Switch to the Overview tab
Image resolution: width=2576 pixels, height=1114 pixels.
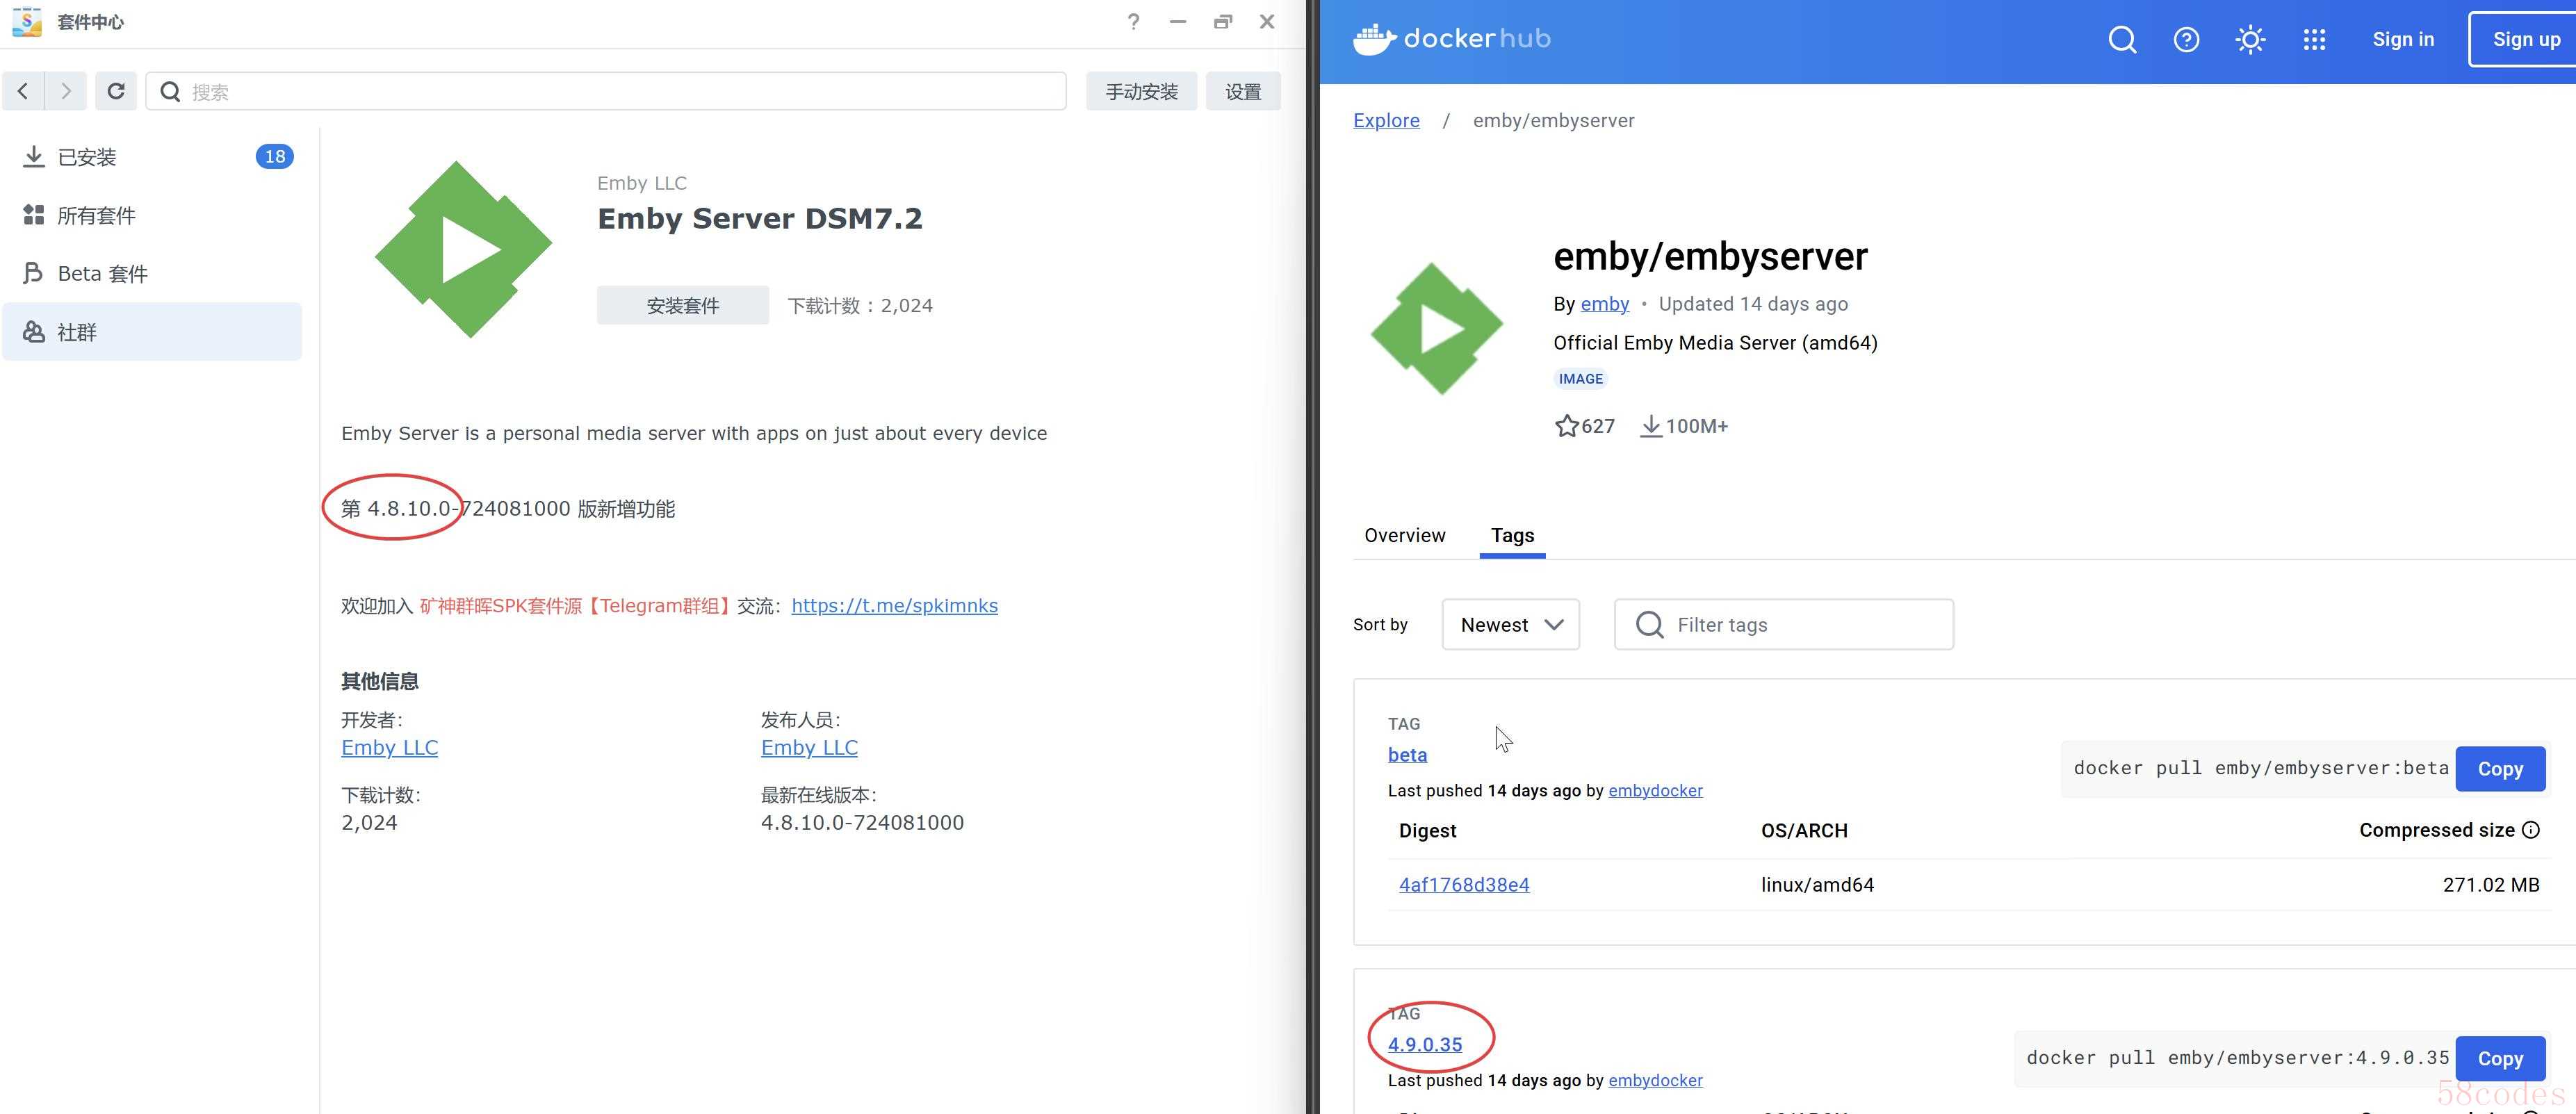tap(1404, 535)
